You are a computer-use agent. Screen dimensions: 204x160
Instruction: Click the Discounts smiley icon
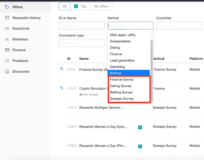pos(7,71)
